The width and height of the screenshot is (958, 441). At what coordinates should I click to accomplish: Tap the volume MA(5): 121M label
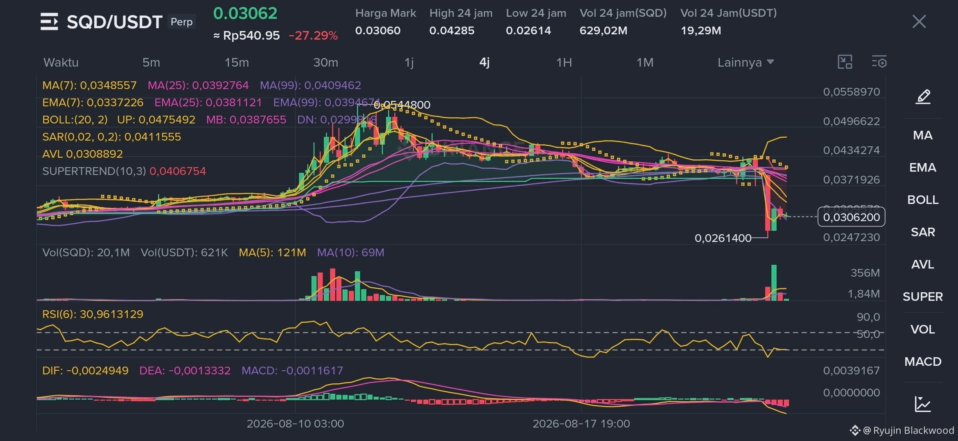272,253
